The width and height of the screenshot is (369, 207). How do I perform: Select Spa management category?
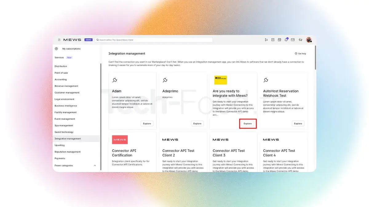[64, 126]
